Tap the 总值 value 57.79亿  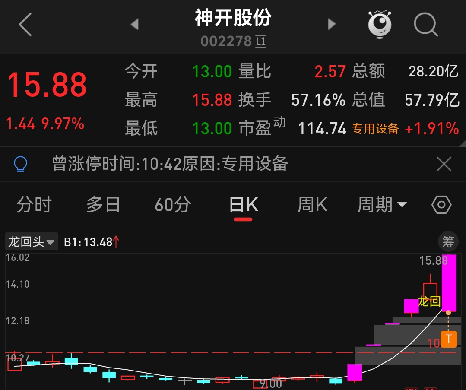coord(432,100)
